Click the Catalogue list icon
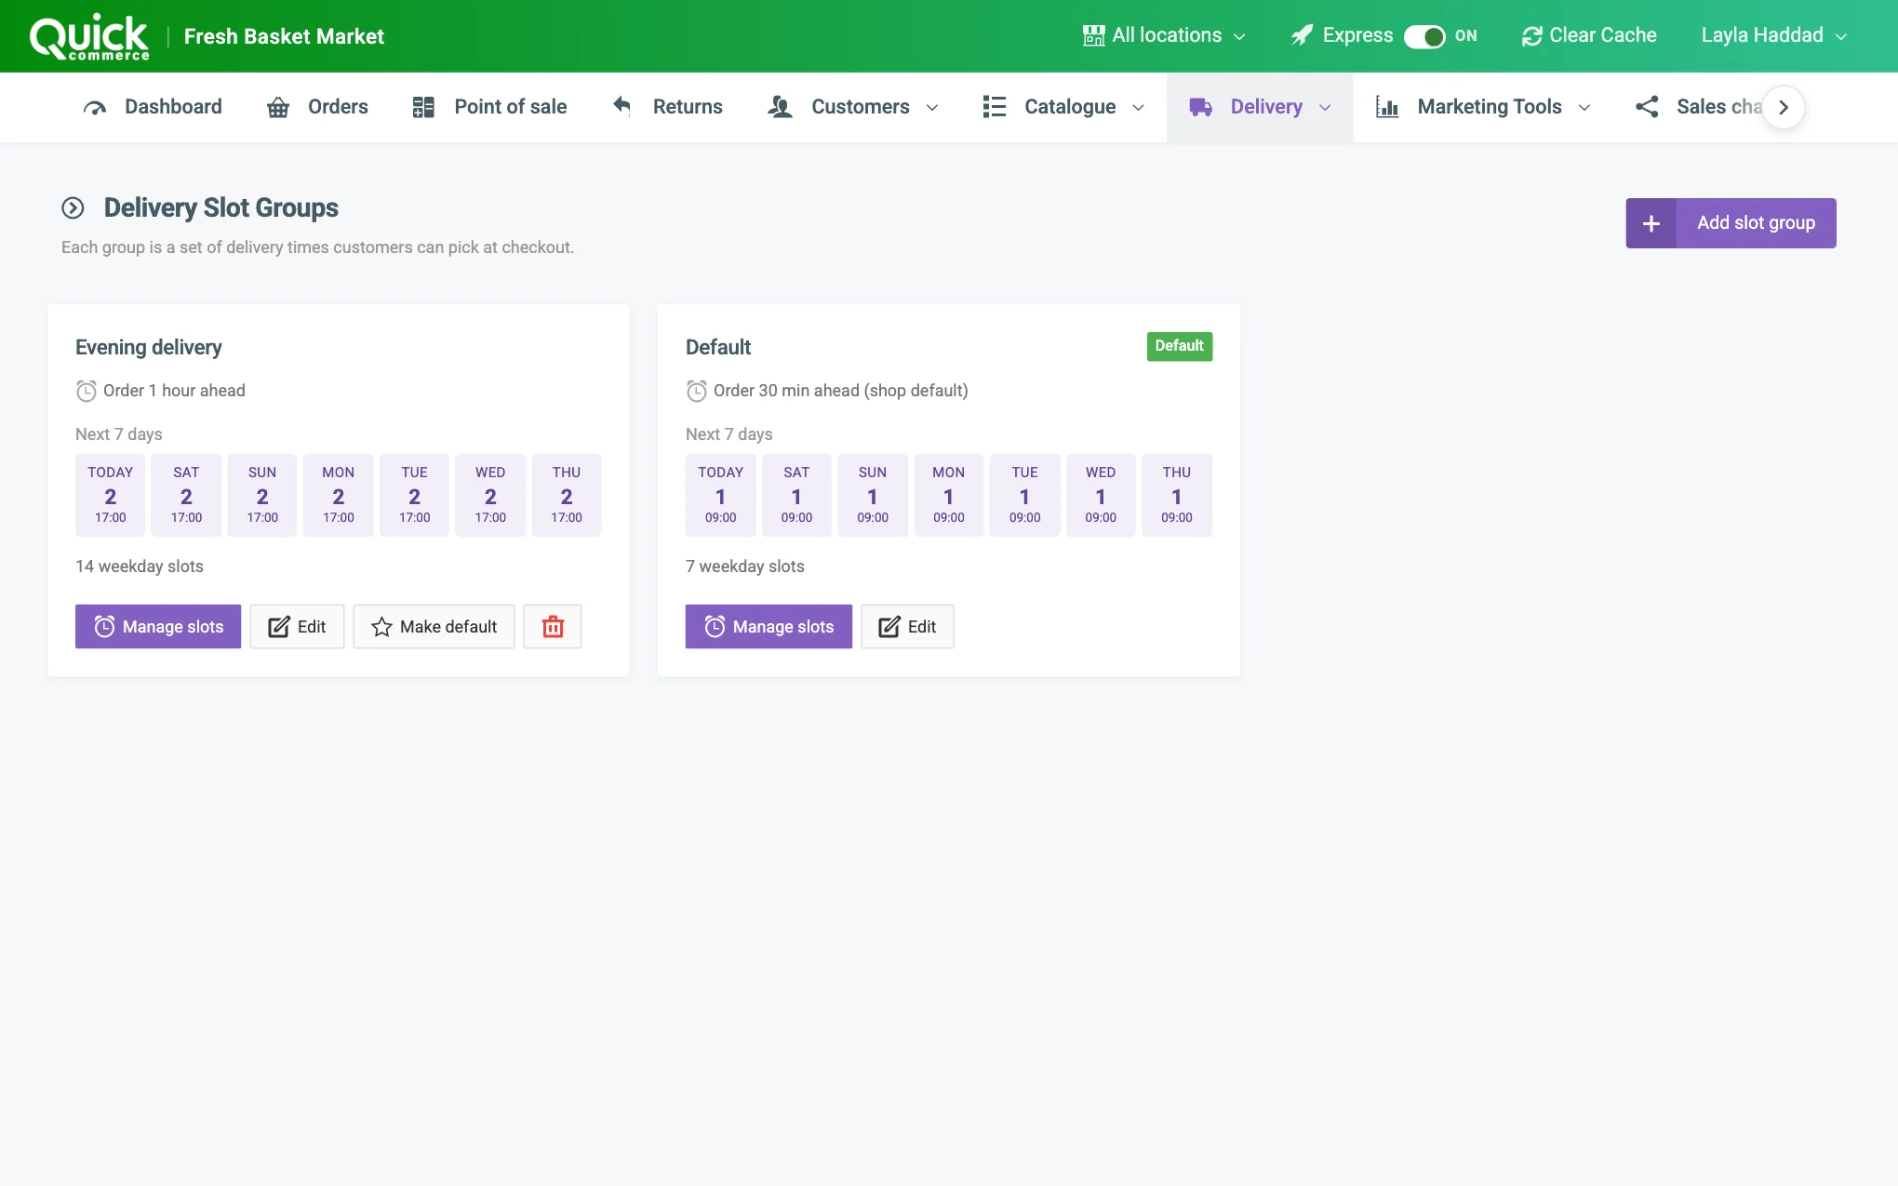 click(x=994, y=107)
